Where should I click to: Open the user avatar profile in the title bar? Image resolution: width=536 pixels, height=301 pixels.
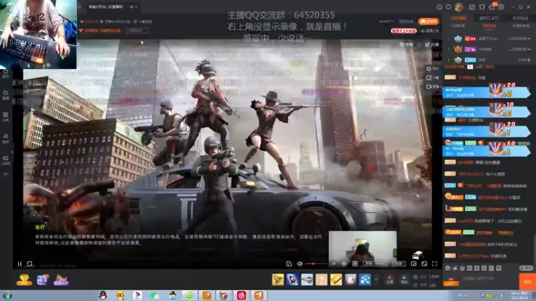[x=459, y=7]
